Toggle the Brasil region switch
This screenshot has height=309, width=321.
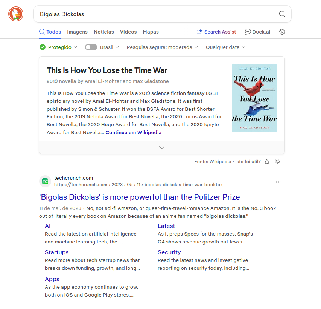pyautogui.click(x=91, y=47)
